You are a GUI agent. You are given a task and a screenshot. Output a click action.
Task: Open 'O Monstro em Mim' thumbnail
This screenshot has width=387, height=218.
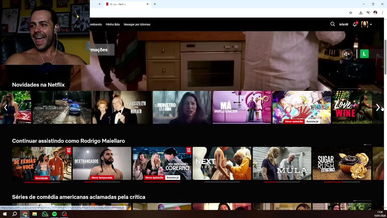click(182, 107)
